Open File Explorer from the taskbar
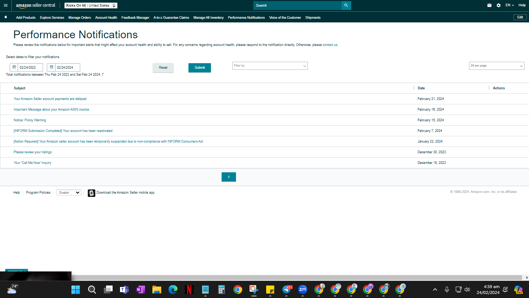Screen dimensions: 529x298 tap(157, 290)
